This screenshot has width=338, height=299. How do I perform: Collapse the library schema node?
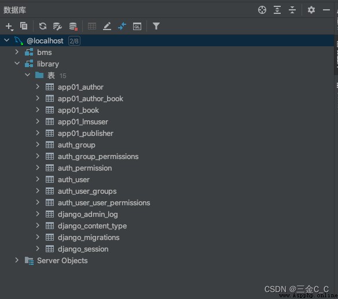tap(17, 64)
